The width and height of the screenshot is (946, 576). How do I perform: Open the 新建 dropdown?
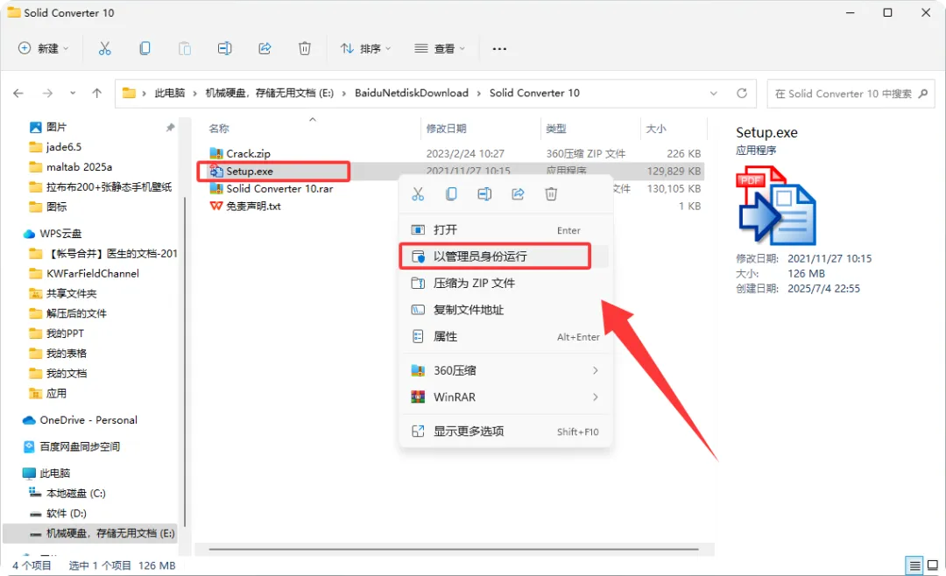pyautogui.click(x=43, y=48)
